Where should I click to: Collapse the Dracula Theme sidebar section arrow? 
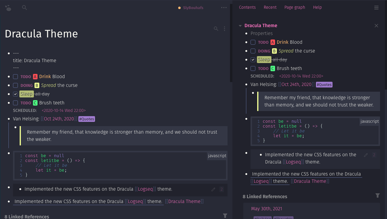240,26
